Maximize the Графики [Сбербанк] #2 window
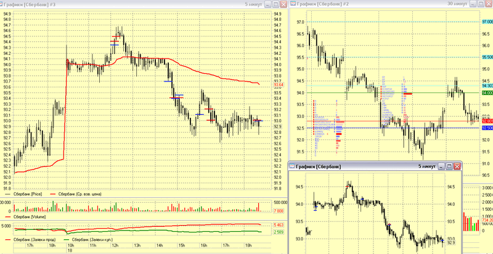This screenshot has height=254, width=493. [x=481, y=4]
